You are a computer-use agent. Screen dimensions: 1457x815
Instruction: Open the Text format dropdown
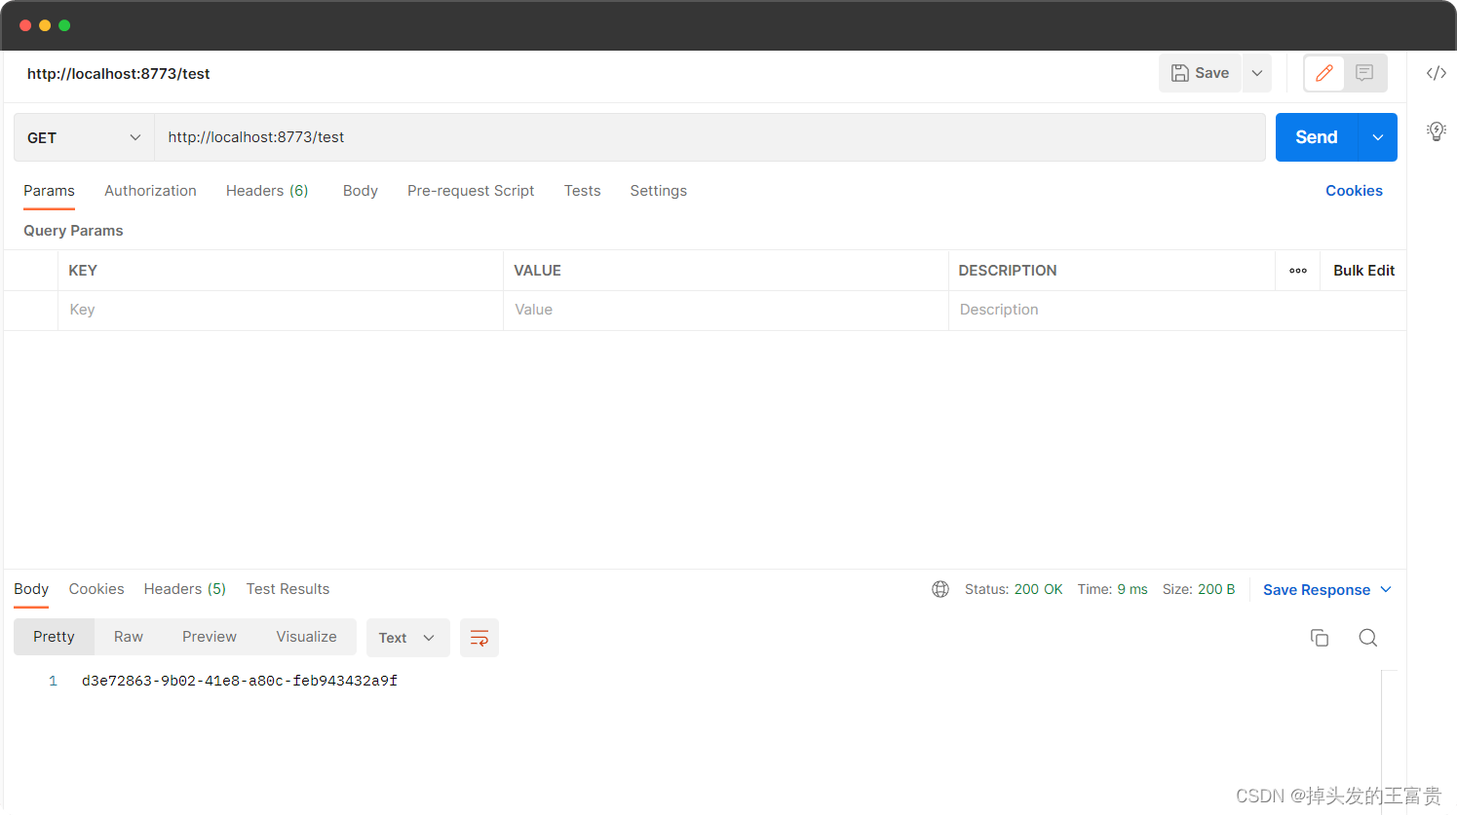point(407,638)
